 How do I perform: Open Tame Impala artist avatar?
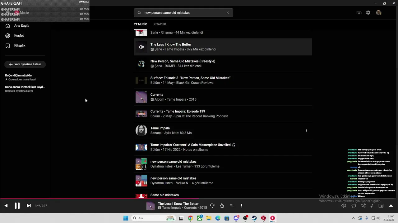pos(141,131)
